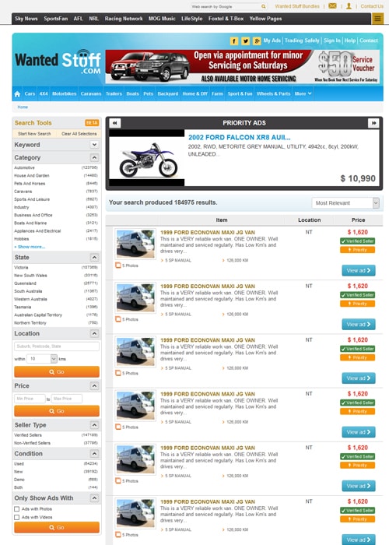The height and width of the screenshot is (545, 389).
Task: Click the BETA badge in Search Tools
Action: tap(92, 123)
